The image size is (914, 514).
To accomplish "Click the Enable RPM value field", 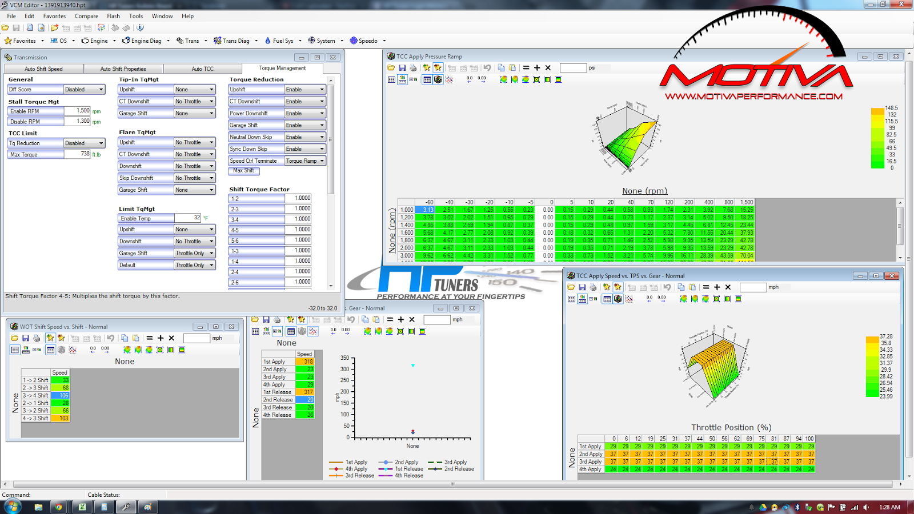I will (77, 111).
